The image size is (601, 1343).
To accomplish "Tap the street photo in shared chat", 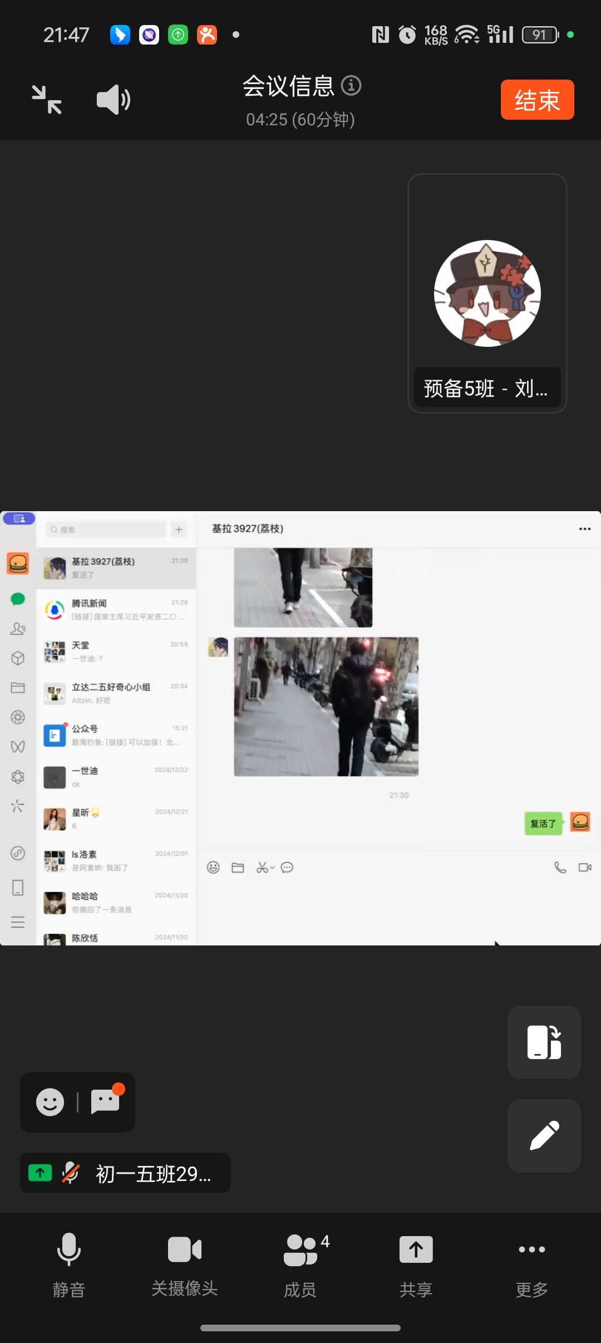I will (326, 707).
